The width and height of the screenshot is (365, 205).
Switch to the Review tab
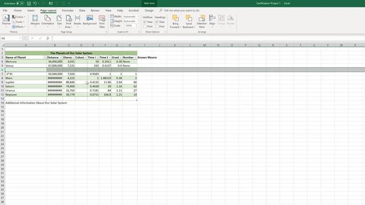coord(95,10)
